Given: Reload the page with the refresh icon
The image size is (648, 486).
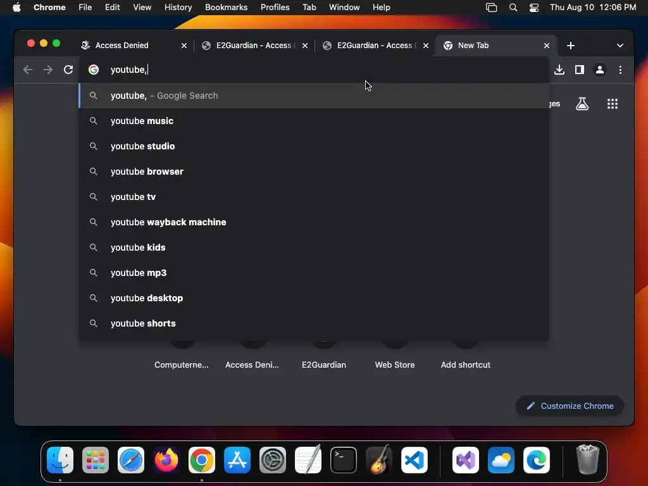Looking at the screenshot, I should (68, 70).
